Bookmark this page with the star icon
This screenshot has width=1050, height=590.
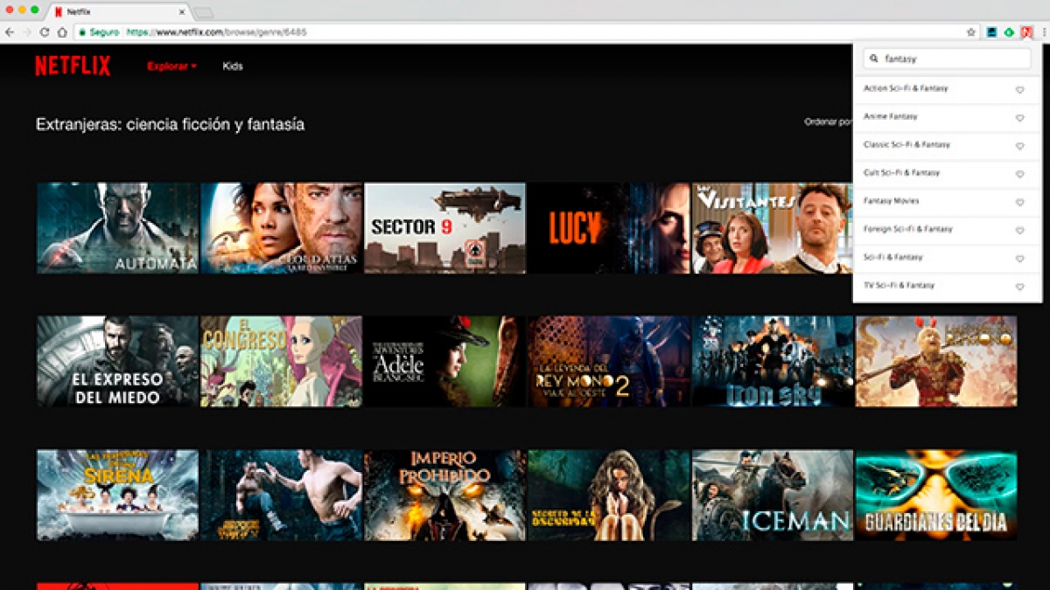click(971, 32)
